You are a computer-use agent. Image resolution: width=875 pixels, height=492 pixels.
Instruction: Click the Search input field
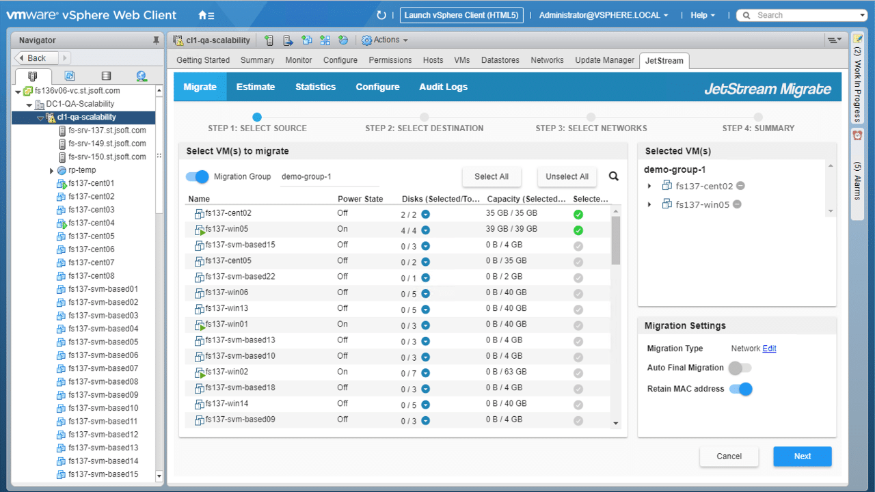point(801,15)
